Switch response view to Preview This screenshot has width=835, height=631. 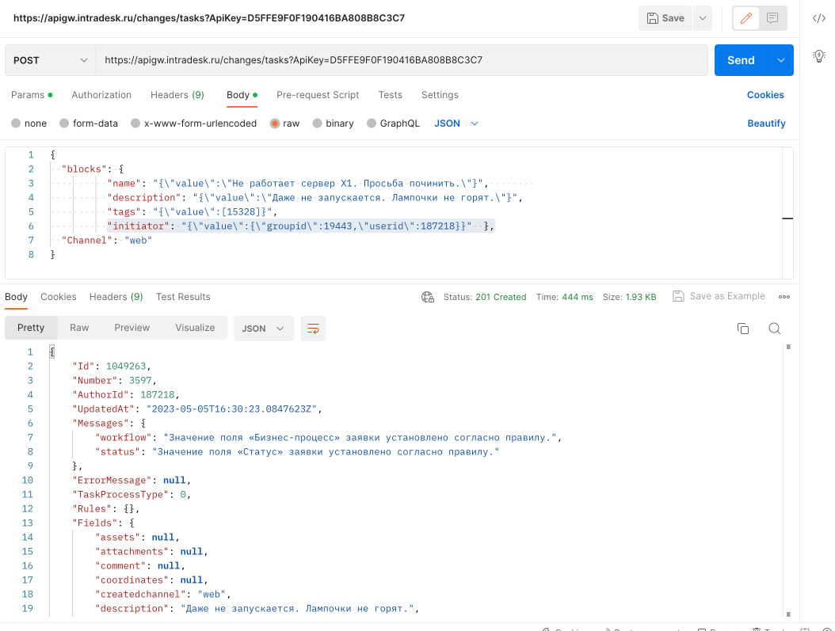(132, 328)
